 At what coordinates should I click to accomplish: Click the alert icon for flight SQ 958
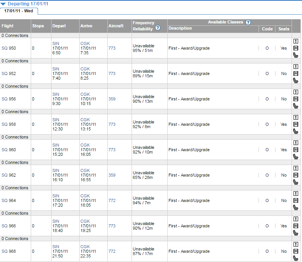pyautogui.click(x=295, y=117)
